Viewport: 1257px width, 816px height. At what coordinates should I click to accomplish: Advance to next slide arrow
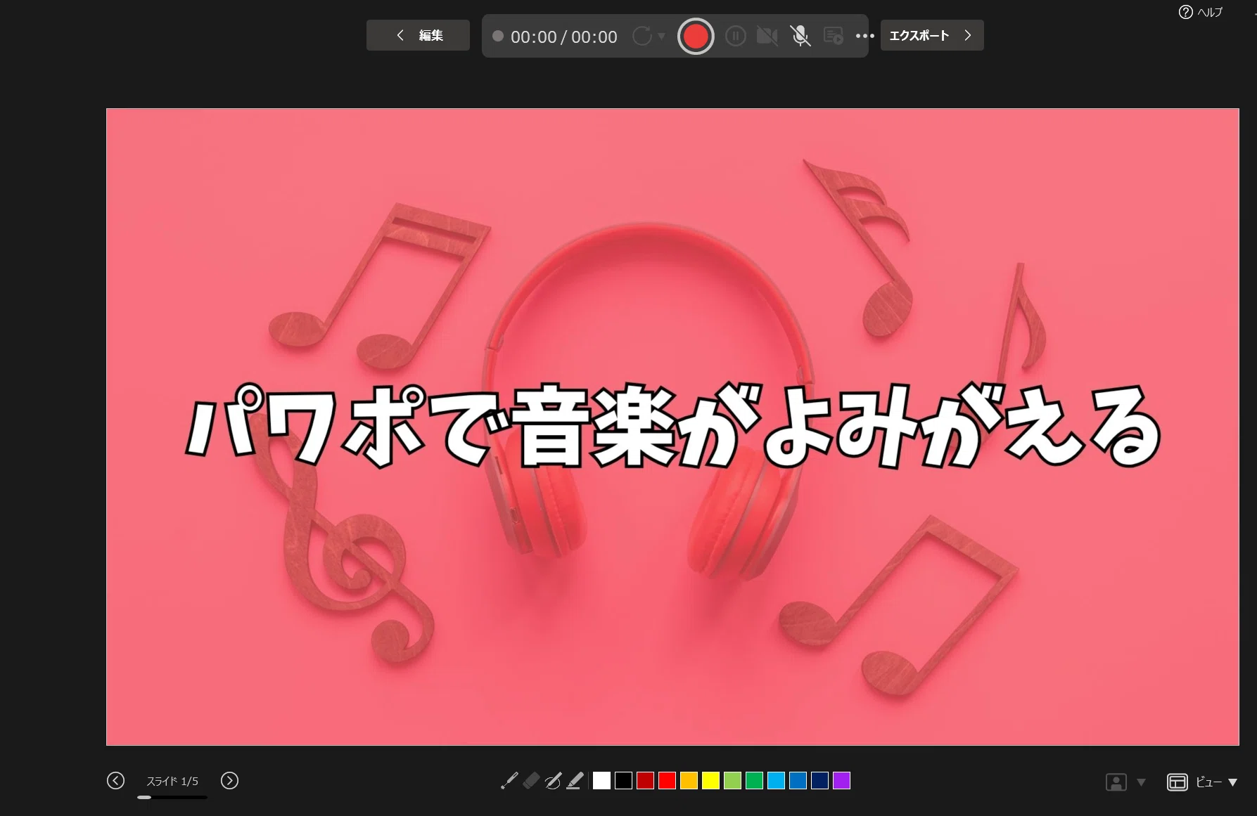229,781
